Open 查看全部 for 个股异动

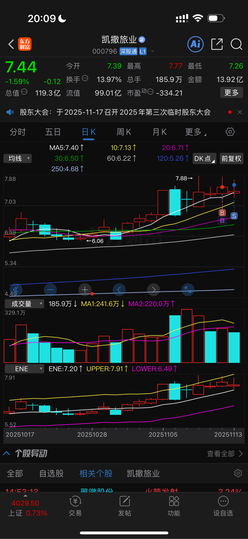[x=225, y=454]
